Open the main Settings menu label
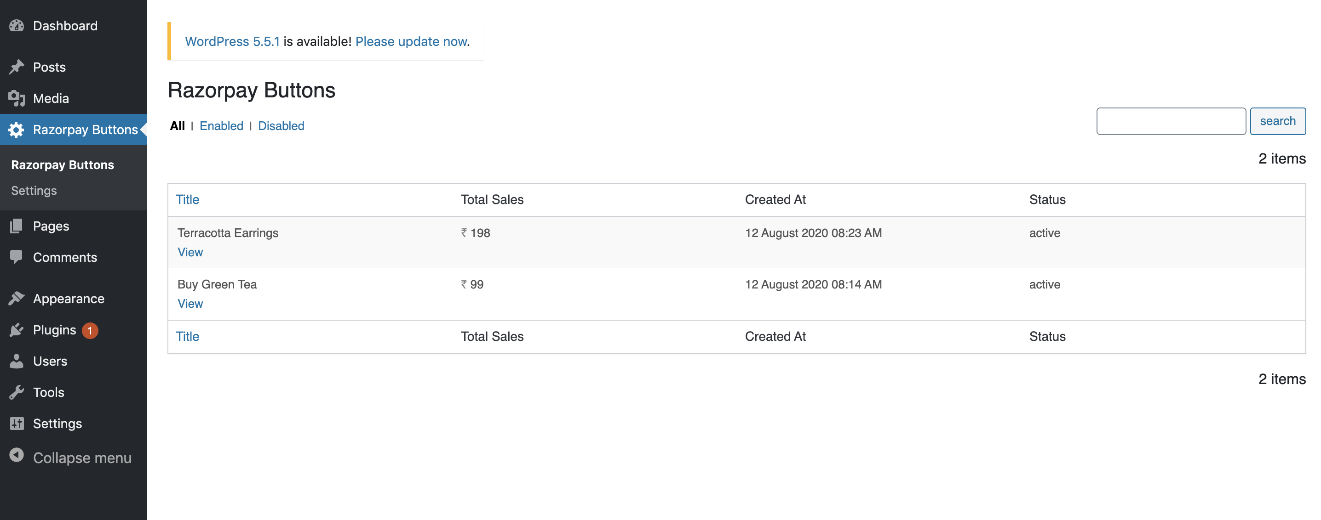 57,424
